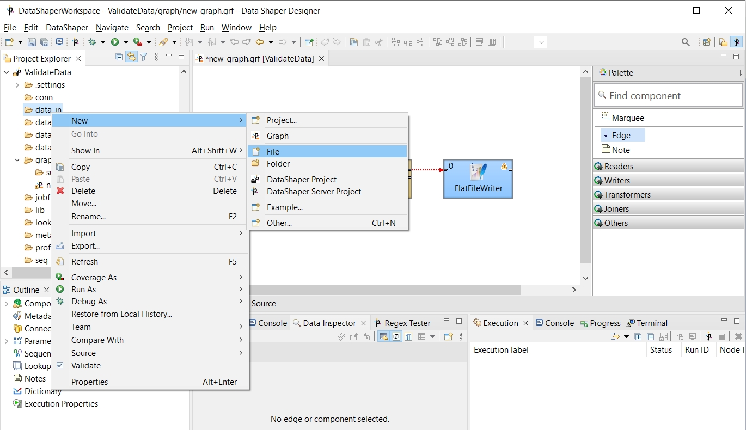This screenshot has height=430, width=746.
Task: Toggle Data Inspector filter rows button
Action: (x=383, y=336)
